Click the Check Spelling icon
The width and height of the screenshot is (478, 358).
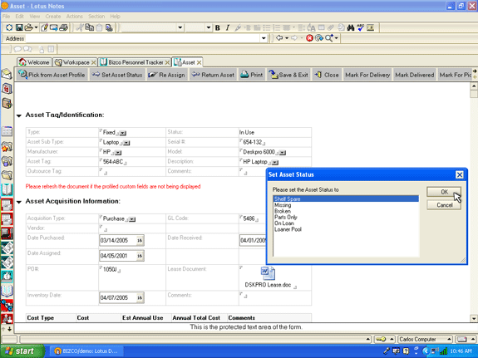(x=360, y=27)
